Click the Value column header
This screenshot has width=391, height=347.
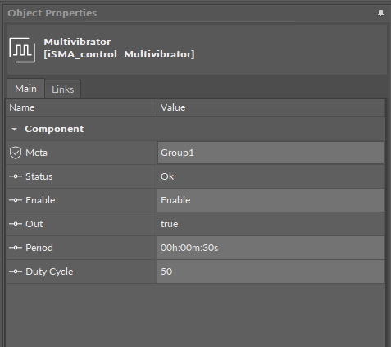[x=271, y=107]
